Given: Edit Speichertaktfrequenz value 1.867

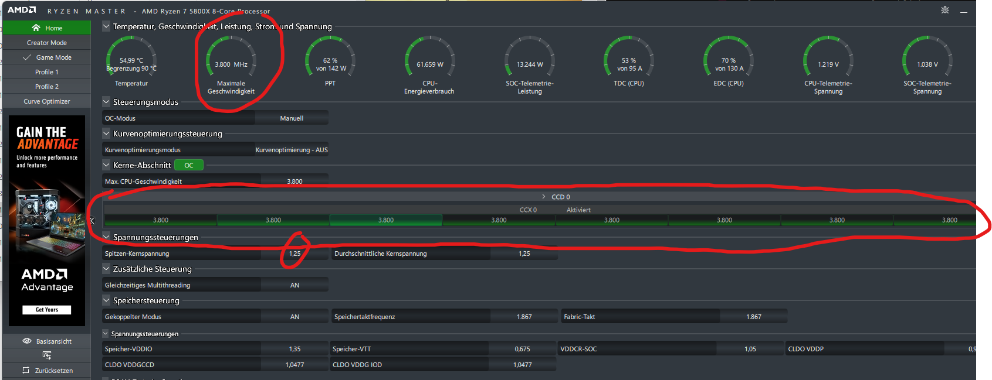Looking at the screenshot, I should point(524,317).
